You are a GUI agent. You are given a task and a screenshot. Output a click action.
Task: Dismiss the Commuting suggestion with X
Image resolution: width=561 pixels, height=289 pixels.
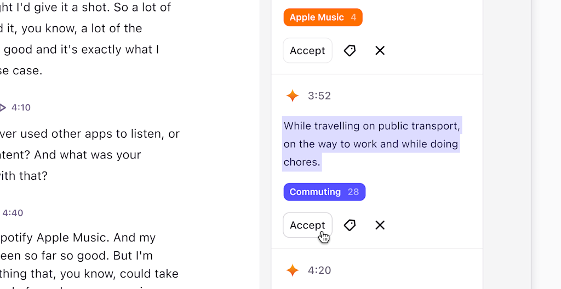click(380, 225)
